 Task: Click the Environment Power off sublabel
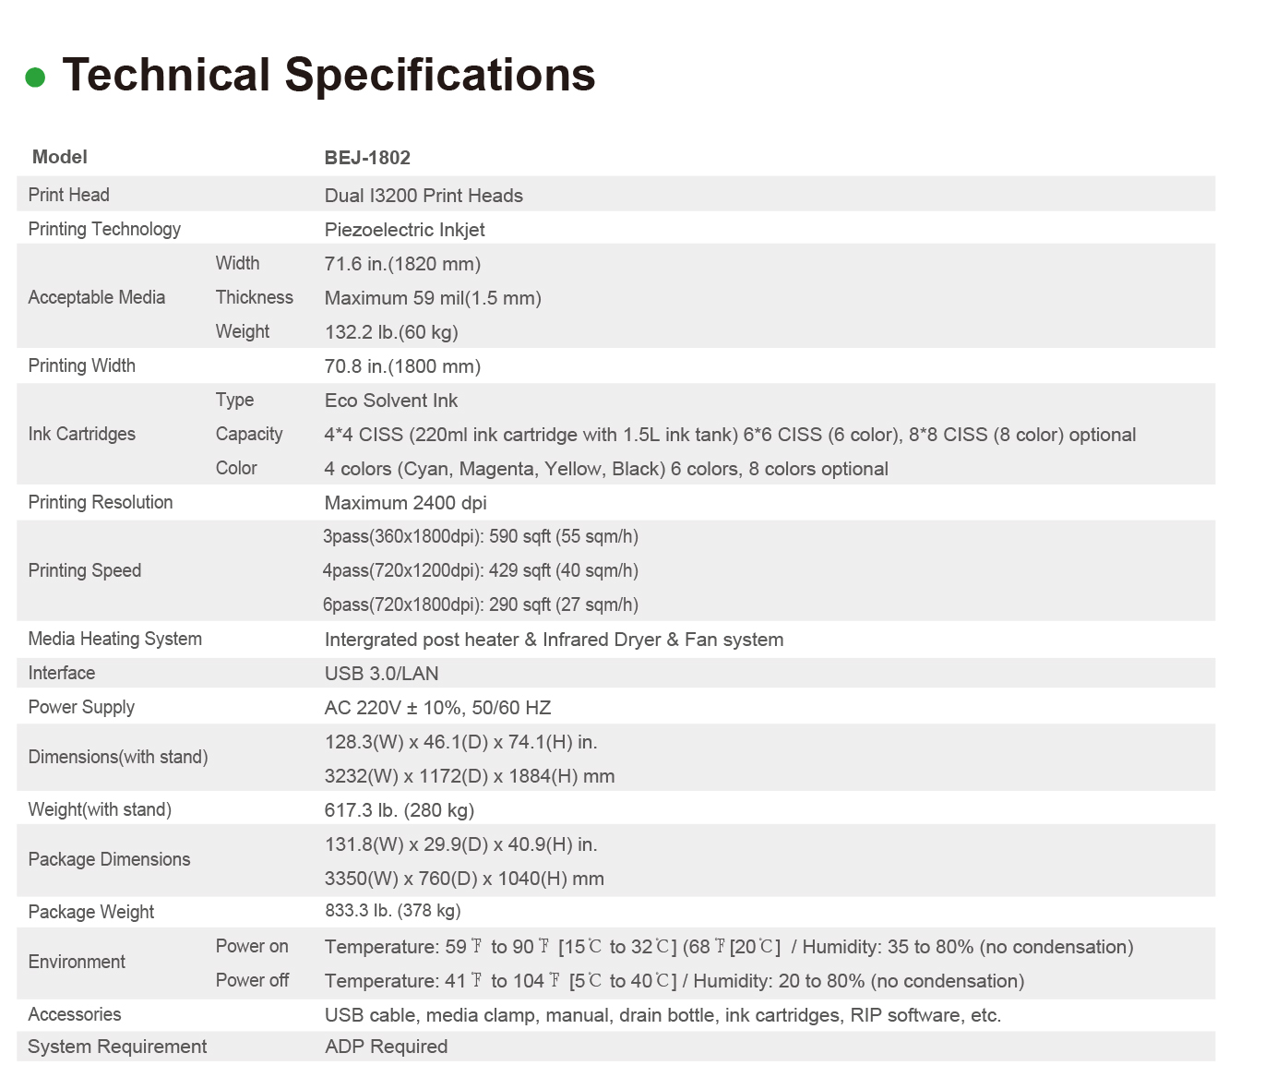tap(252, 980)
